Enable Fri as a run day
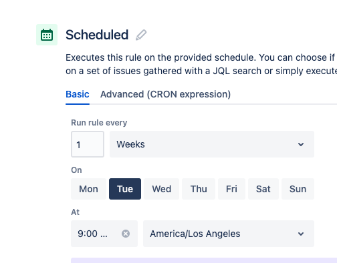 pos(231,189)
